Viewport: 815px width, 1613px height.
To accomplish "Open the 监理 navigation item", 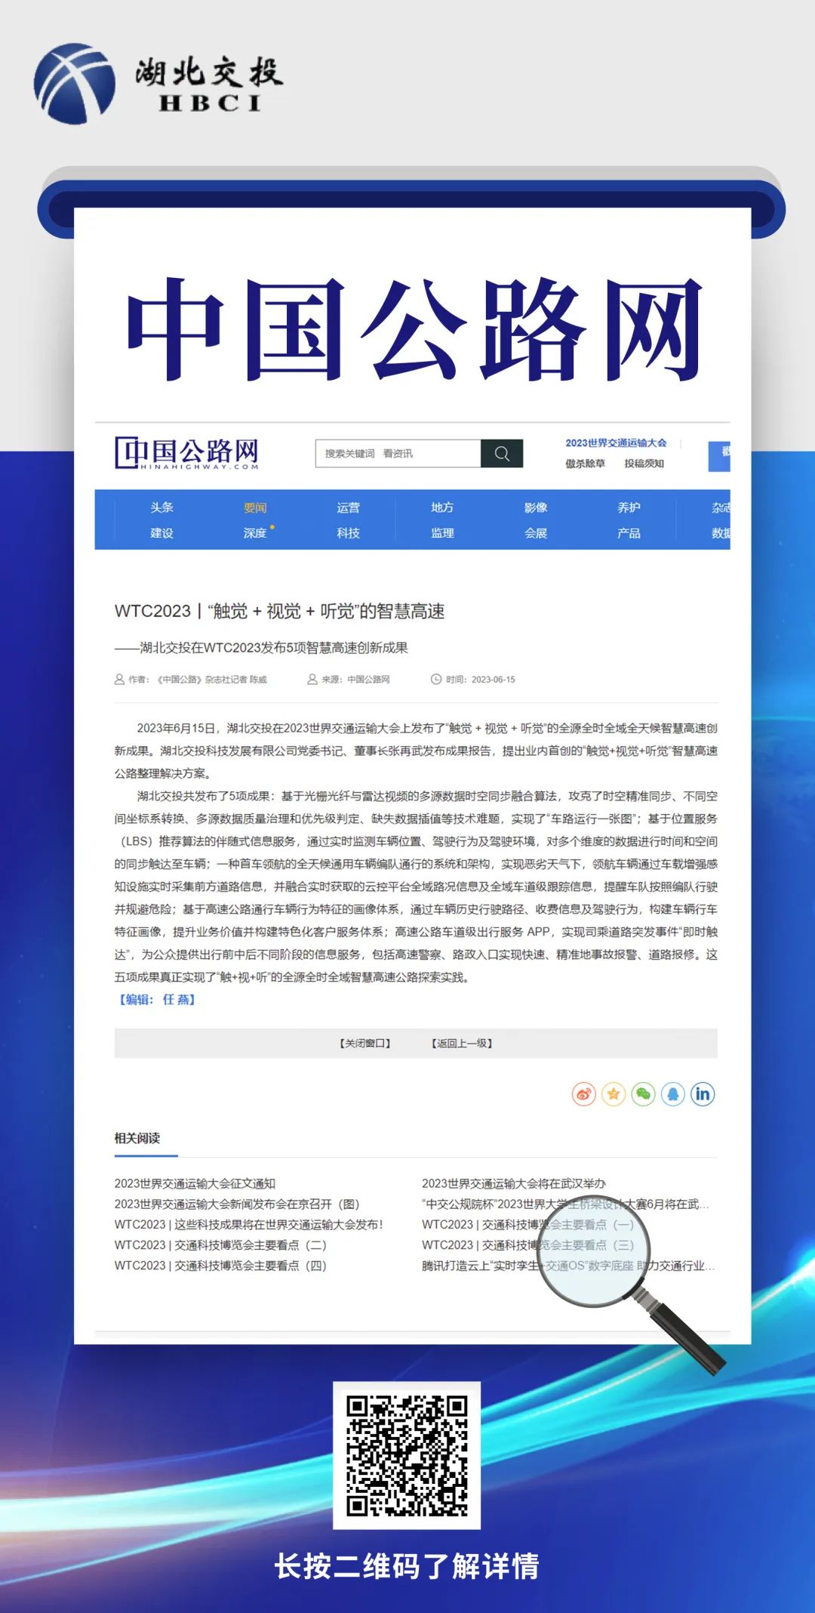I will [442, 533].
